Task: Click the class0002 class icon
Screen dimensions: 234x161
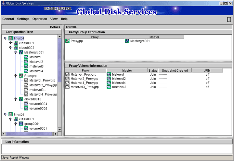Action: pyautogui.click(x=16, y=48)
